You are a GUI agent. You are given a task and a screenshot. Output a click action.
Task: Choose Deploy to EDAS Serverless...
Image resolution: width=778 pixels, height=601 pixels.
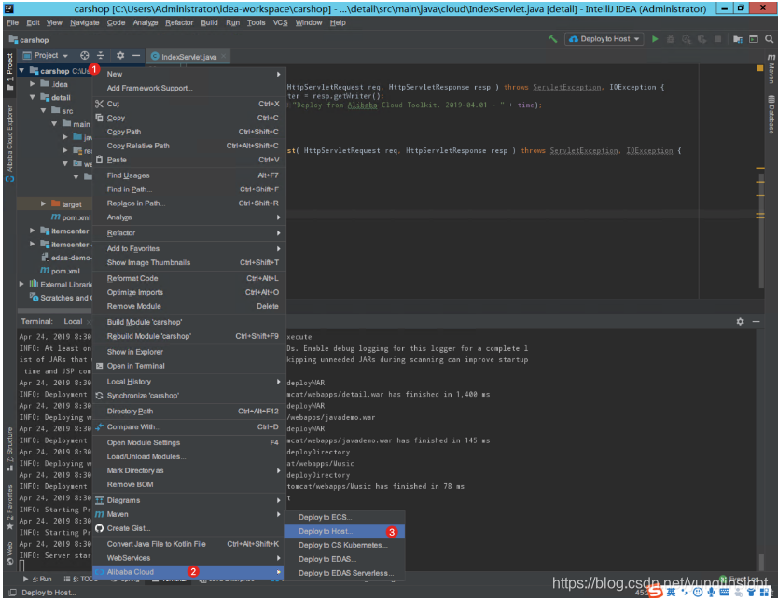pos(344,573)
